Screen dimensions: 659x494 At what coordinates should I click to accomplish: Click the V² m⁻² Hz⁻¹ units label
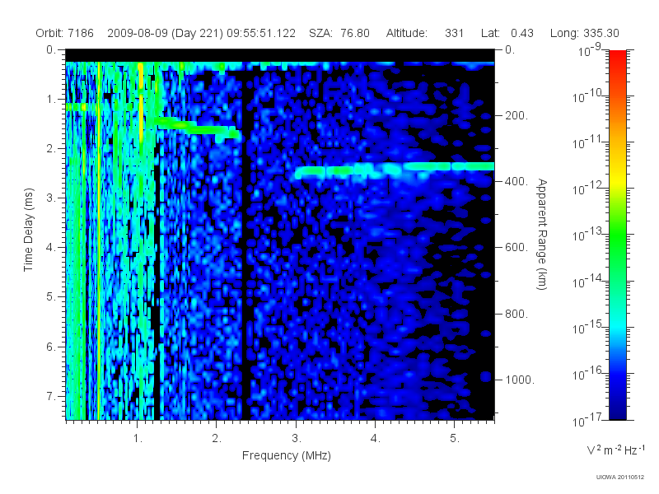pyautogui.click(x=615, y=450)
